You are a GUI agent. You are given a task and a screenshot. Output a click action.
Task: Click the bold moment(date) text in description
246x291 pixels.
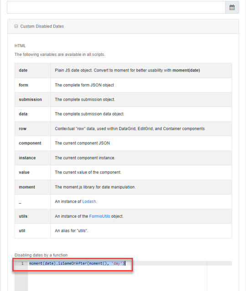pos(186,70)
